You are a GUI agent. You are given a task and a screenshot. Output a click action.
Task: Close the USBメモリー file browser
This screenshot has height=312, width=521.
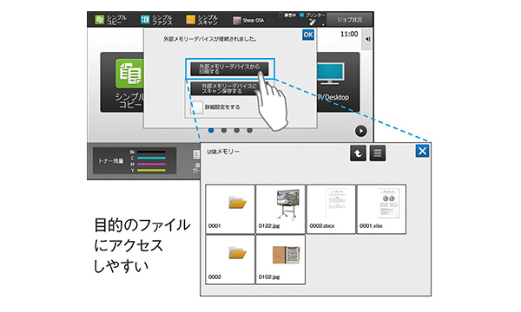coord(422,151)
